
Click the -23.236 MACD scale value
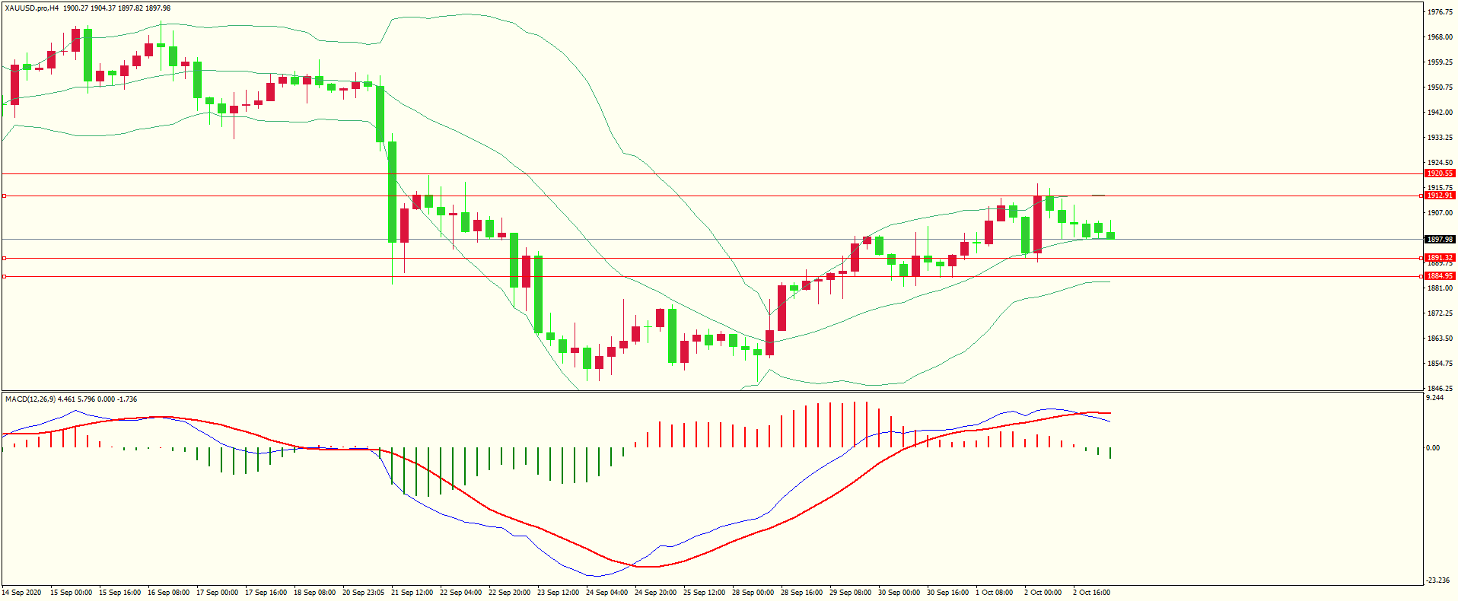point(1437,580)
